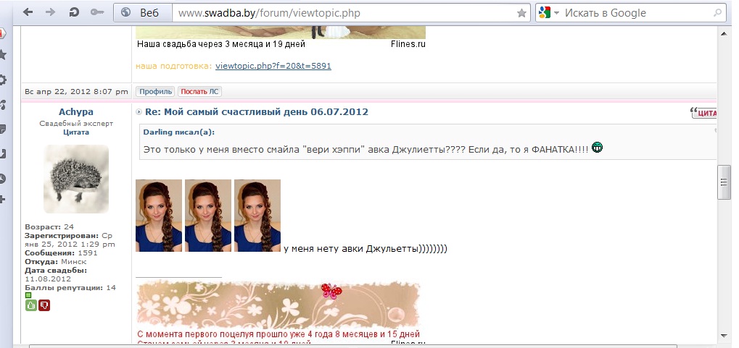The height and width of the screenshot is (348, 739).
Task: Bookmark page using address bar star
Action: [521, 13]
